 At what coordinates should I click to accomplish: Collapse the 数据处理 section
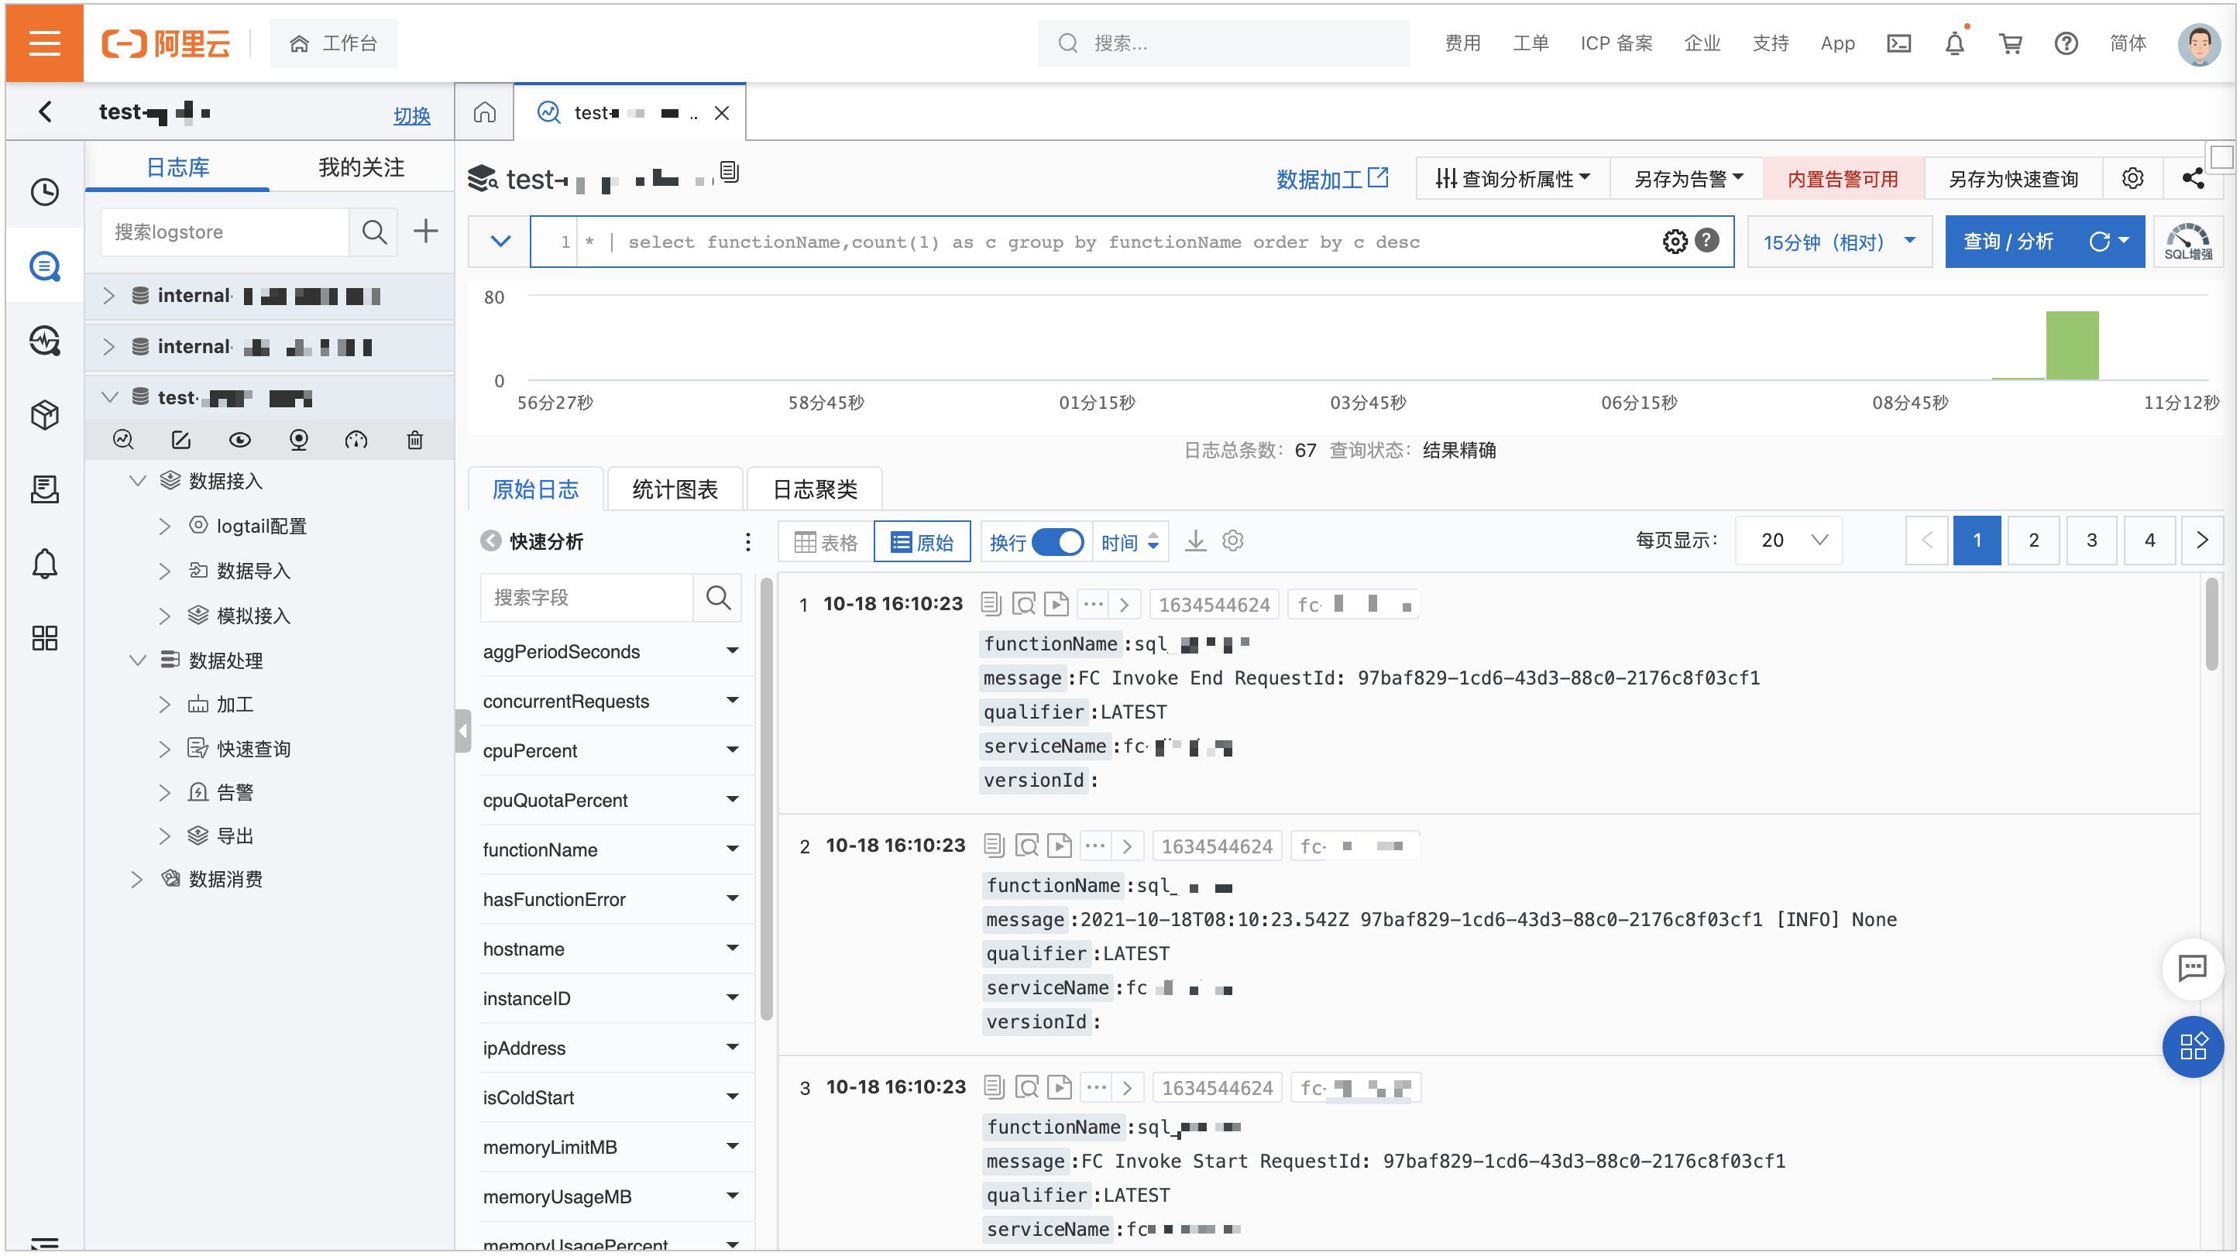click(x=136, y=660)
